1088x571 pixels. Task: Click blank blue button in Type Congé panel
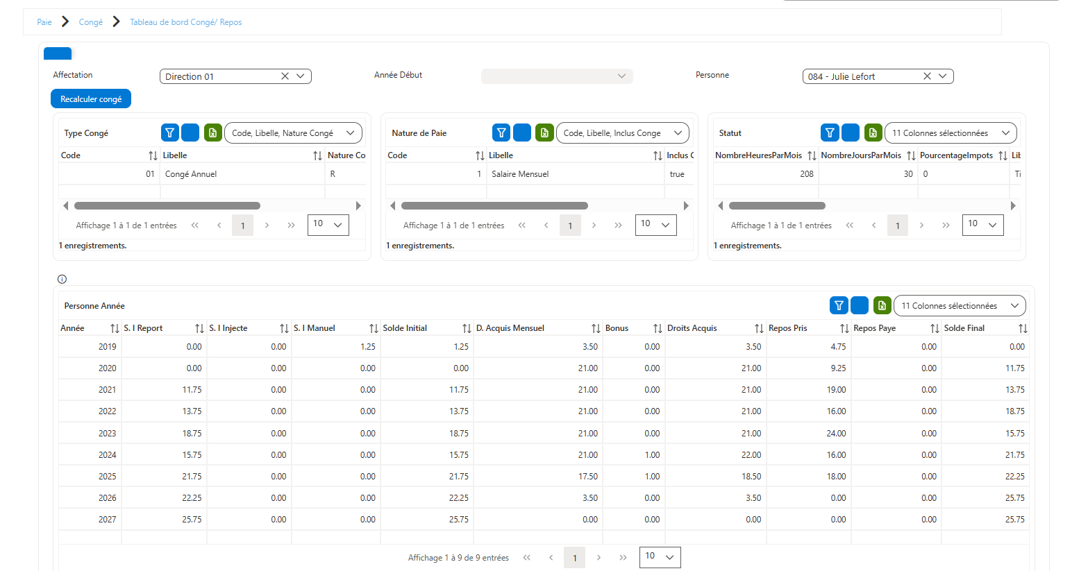pos(190,133)
